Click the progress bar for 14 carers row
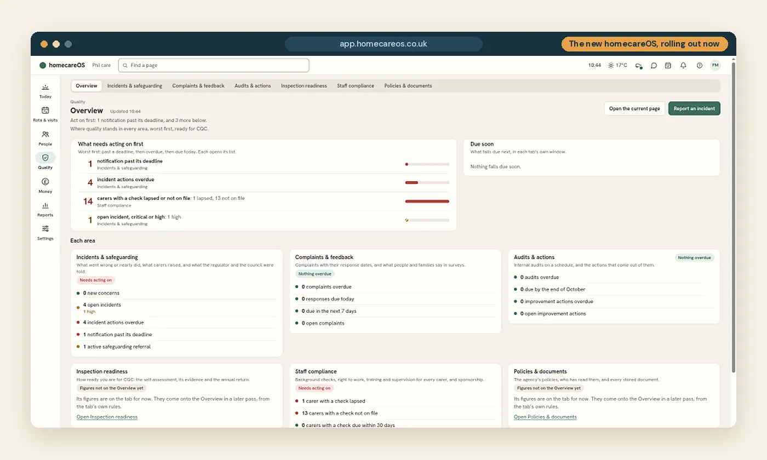 click(x=427, y=202)
